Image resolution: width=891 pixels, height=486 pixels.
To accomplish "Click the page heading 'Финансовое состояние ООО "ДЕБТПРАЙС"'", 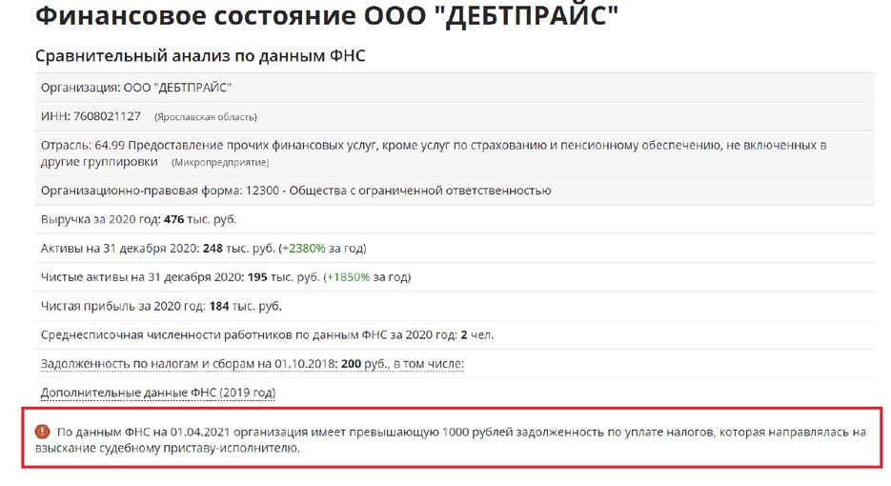I will [x=327, y=15].
